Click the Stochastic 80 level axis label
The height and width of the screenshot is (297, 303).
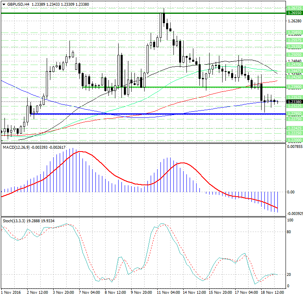[290, 232]
